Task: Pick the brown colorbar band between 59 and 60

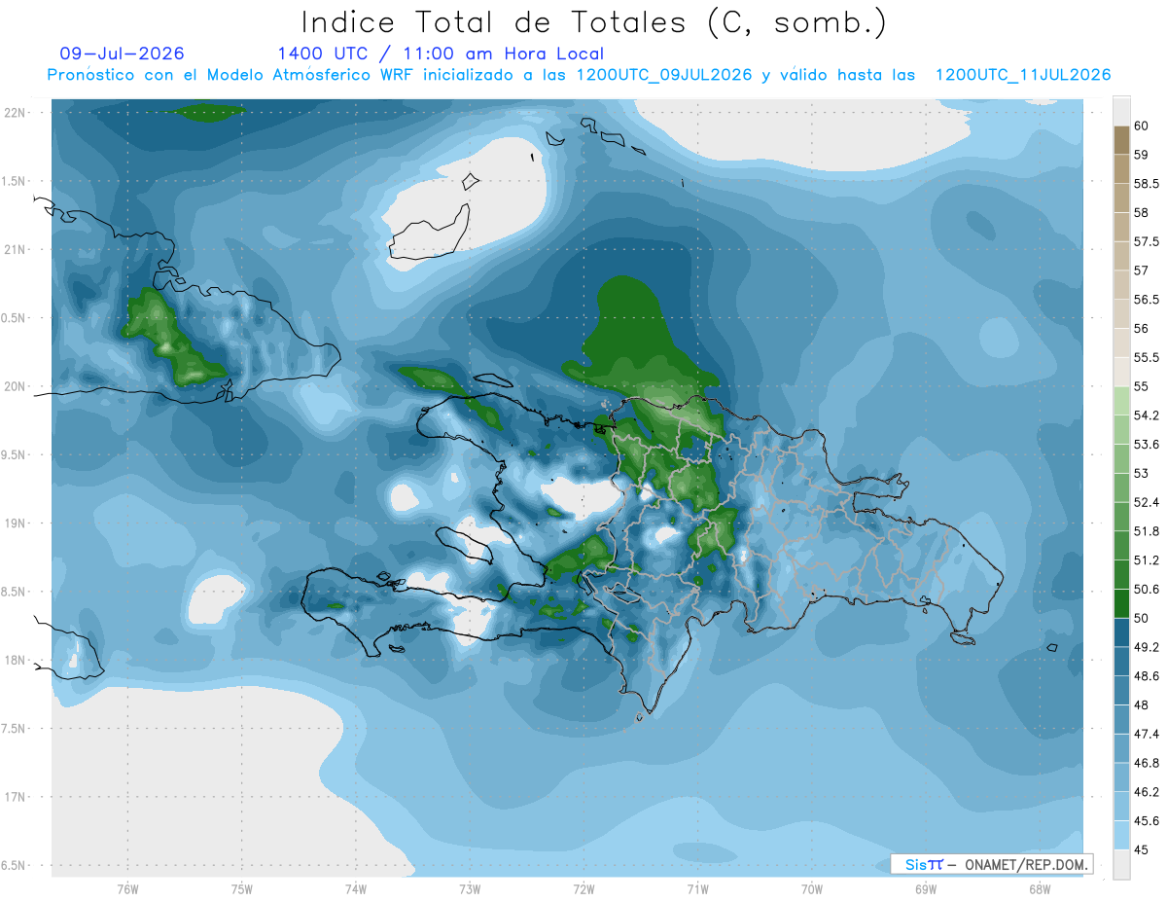Action: 1121,140
